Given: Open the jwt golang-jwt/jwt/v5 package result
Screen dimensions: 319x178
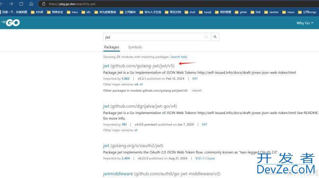Looking at the screenshot, I should tap(139, 66).
